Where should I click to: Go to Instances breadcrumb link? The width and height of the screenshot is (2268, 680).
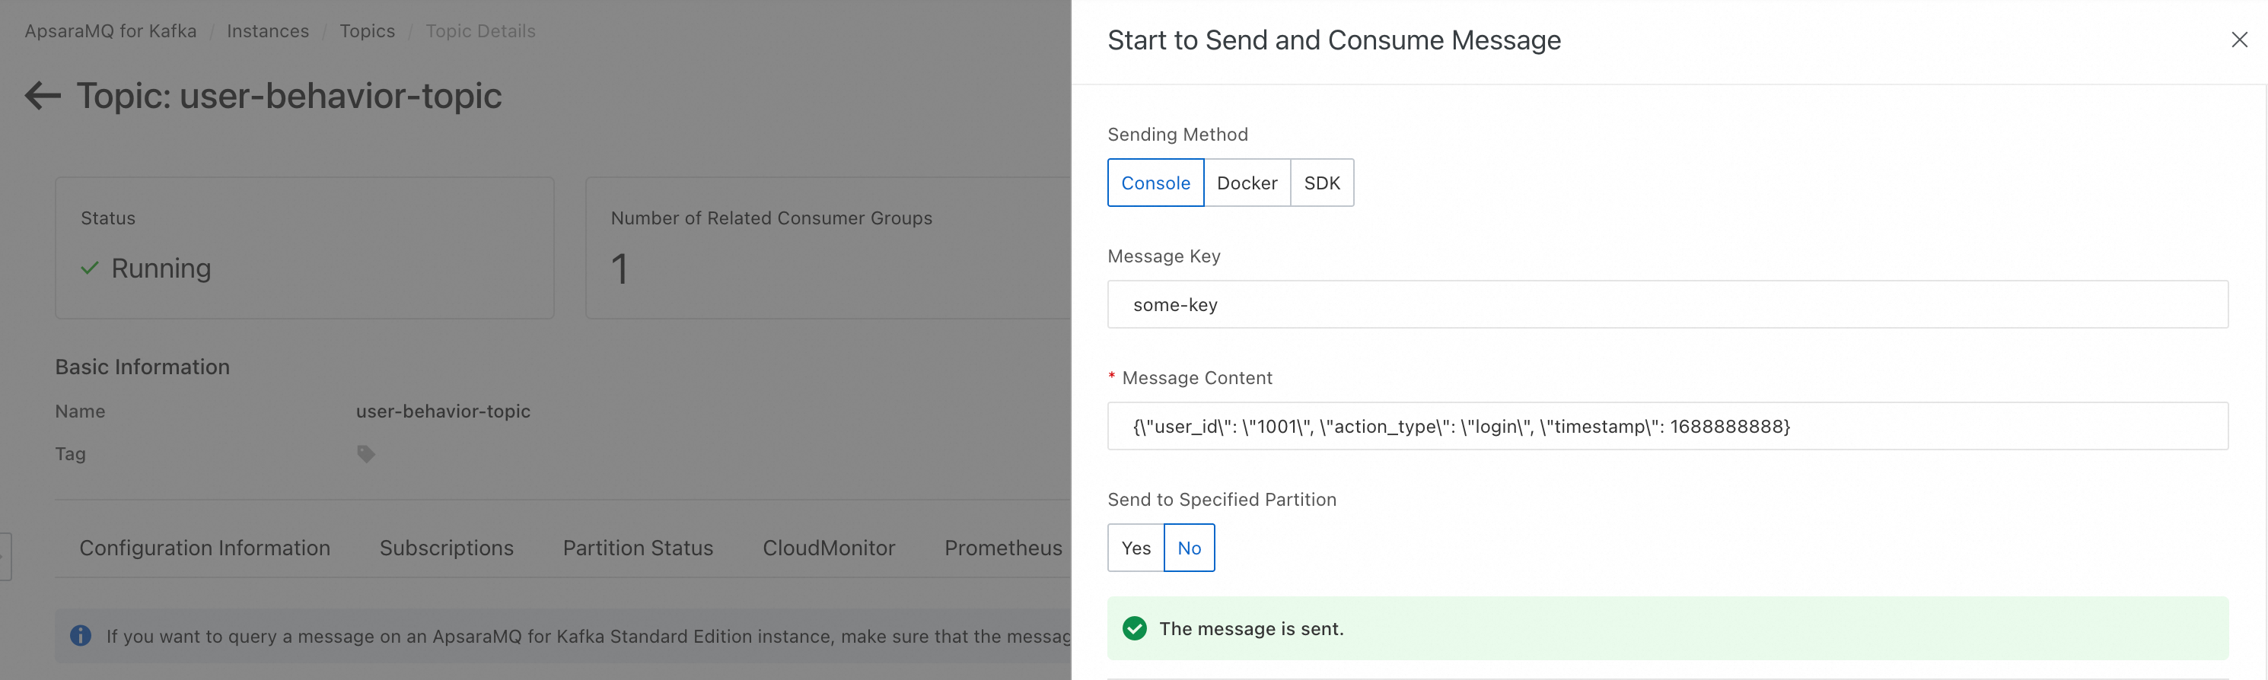click(268, 30)
